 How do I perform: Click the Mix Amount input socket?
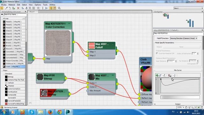88,91
